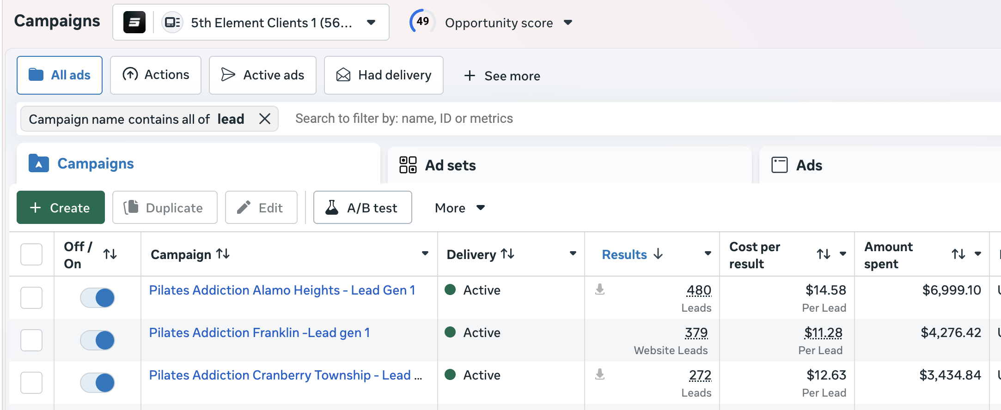Expand the Opportunity score dropdown

(568, 23)
